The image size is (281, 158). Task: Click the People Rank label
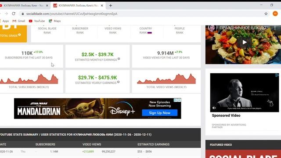tap(180, 30)
